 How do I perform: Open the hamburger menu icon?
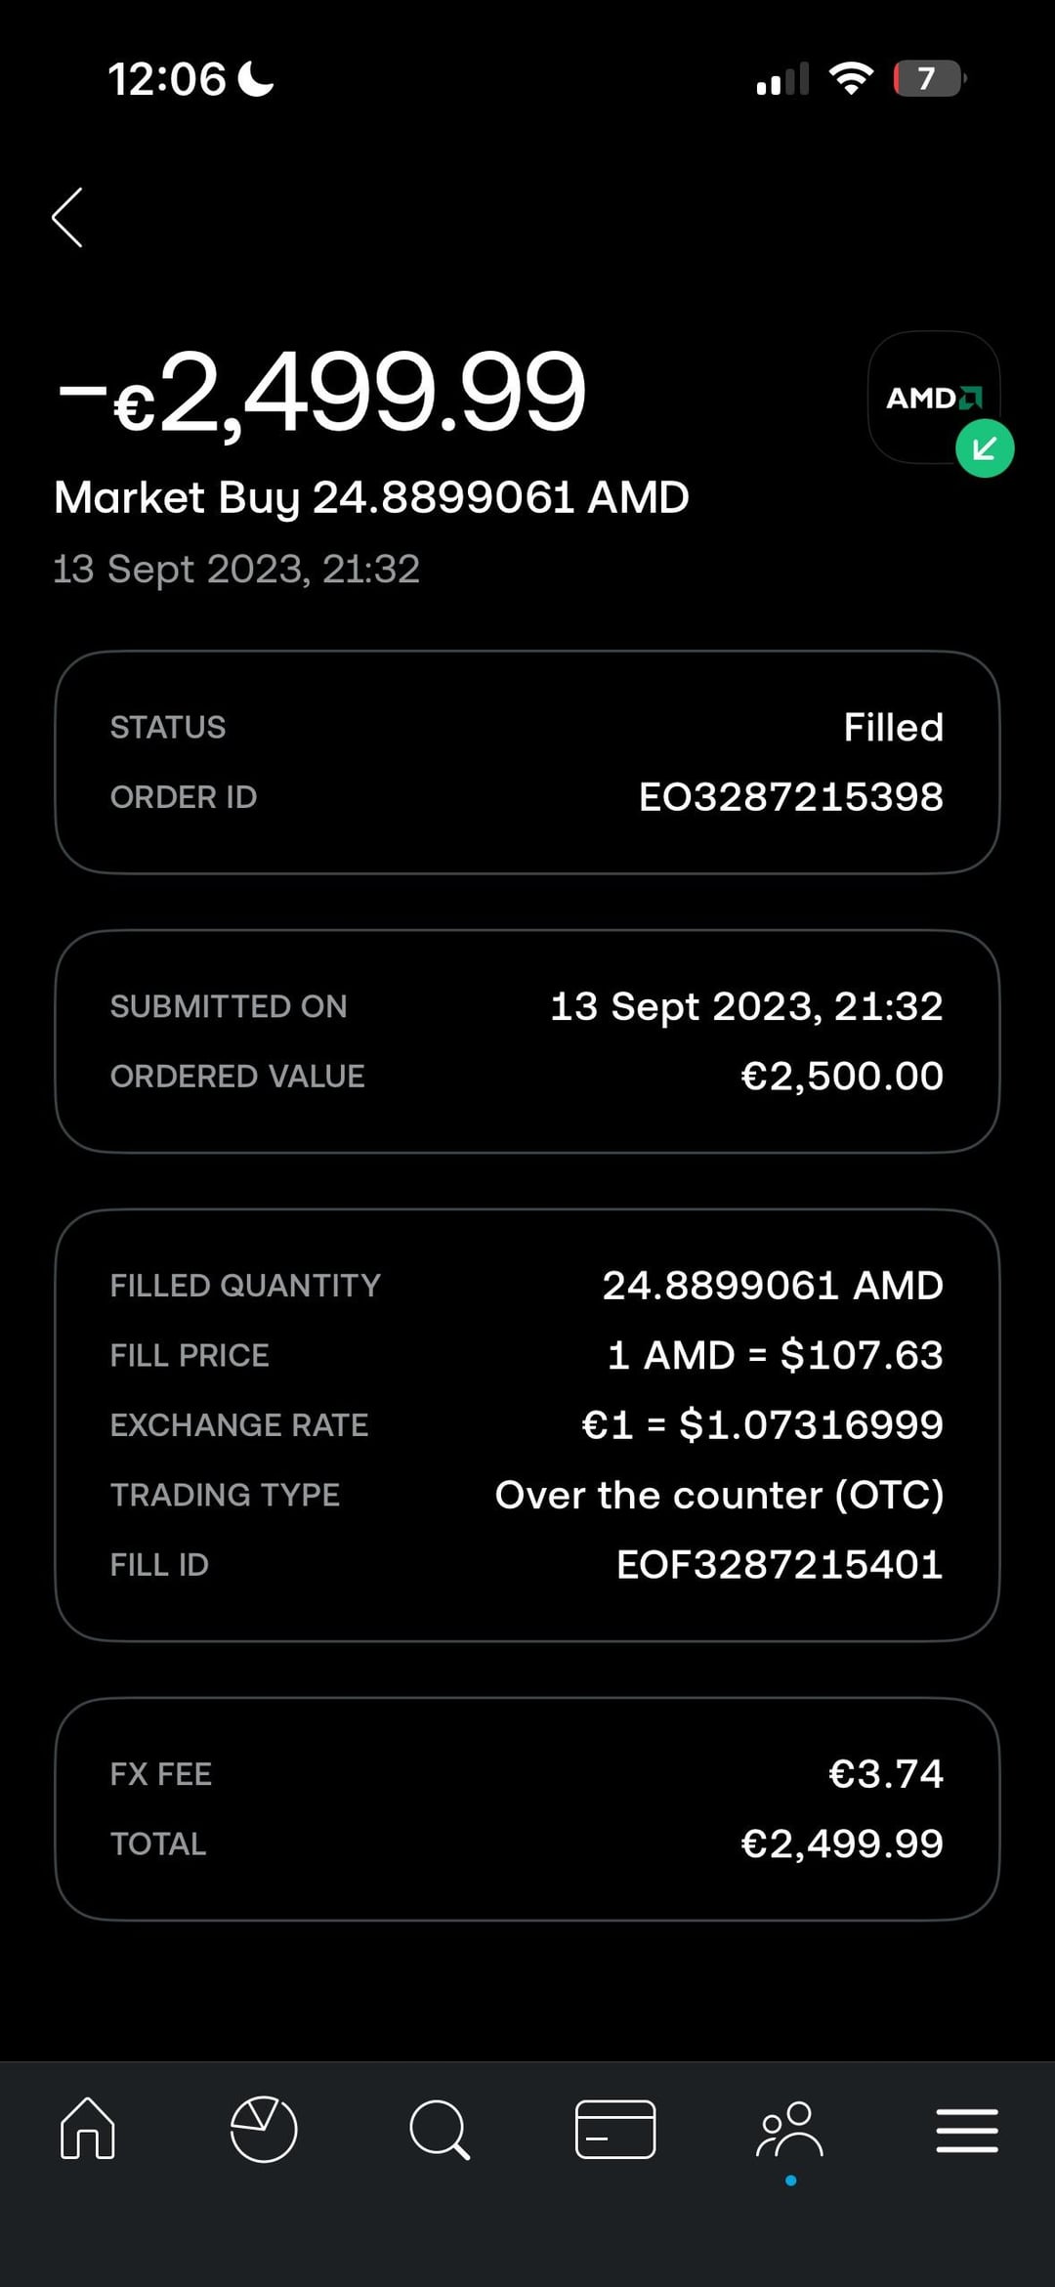[966, 2130]
